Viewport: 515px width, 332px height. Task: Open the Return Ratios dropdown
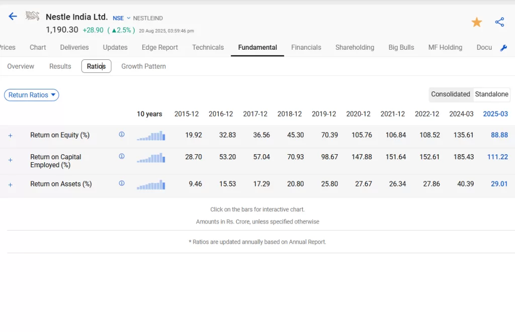(32, 95)
